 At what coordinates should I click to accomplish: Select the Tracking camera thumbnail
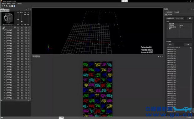(8, 18)
